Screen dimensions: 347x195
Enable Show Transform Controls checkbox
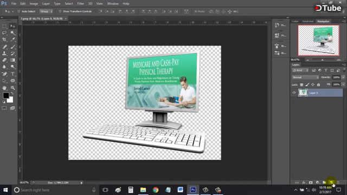(x=60, y=11)
